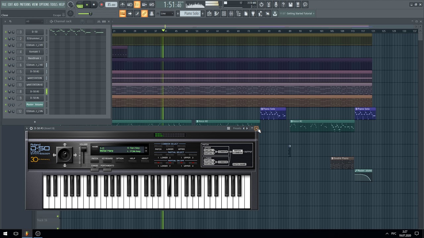Open the VIEW menu
The width and height of the screenshot is (424, 238).
35,4
